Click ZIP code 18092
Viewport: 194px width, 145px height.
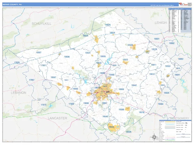[181, 59]
